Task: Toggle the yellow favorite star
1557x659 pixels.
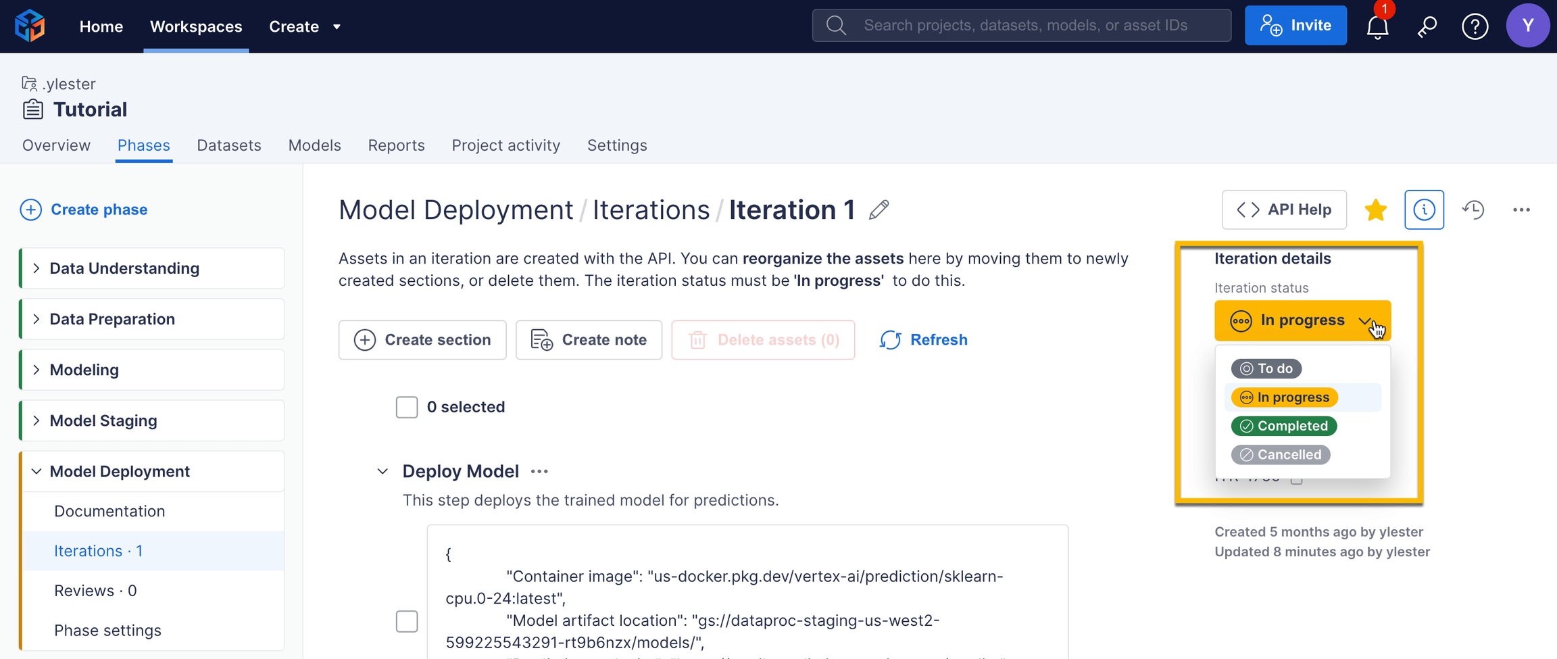Action: (1375, 210)
